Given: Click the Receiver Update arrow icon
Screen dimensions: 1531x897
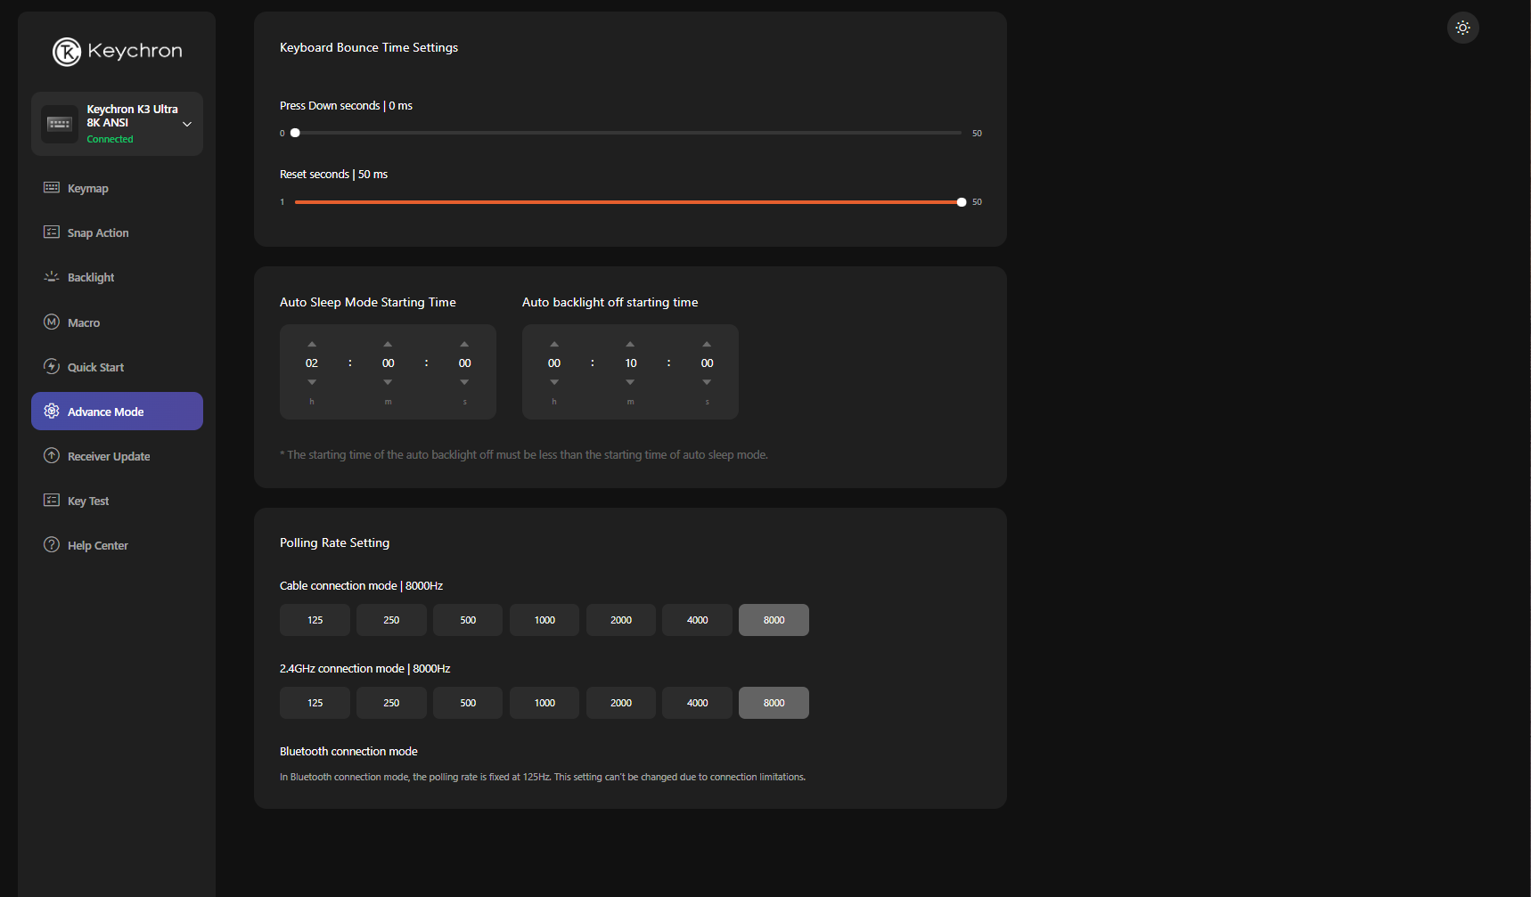Looking at the screenshot, I should pyautogui.click(x=52, y=455).
